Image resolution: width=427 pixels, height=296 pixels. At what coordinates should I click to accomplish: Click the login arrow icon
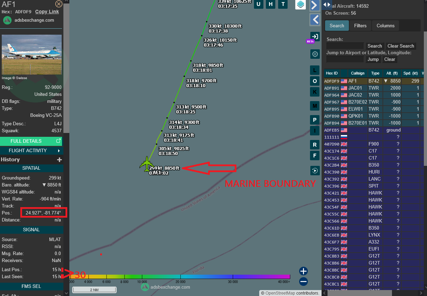pos(315,36)
